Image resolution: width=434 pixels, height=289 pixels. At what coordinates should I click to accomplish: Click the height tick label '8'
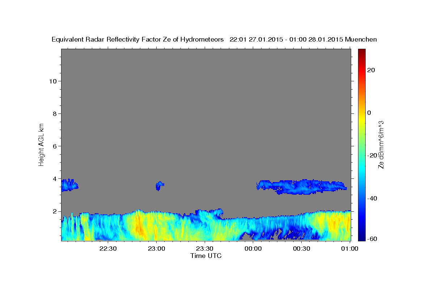(55, 113)
